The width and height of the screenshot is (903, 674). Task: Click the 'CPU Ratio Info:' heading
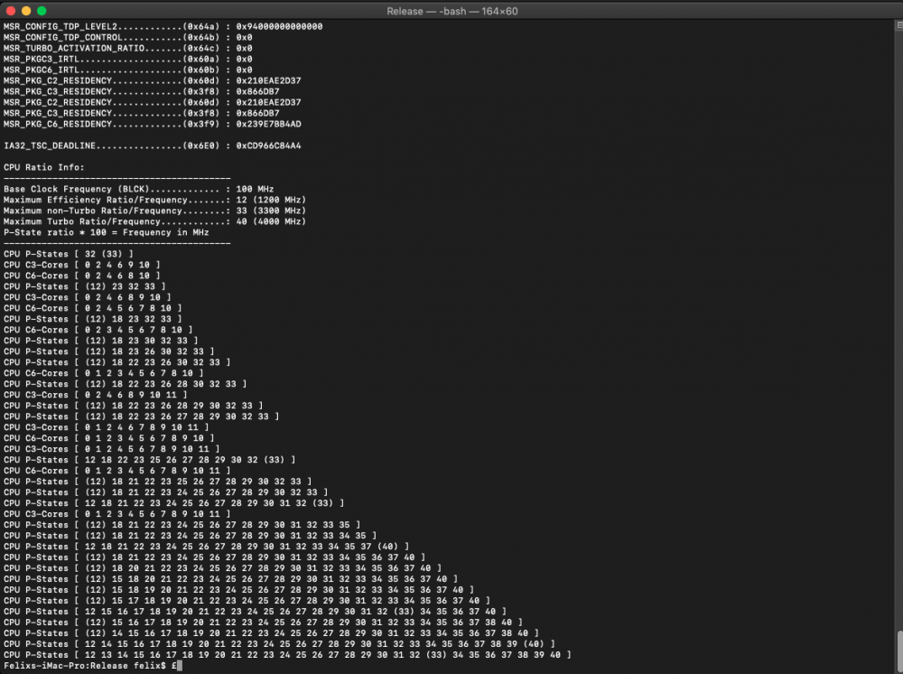[x=43, y=168]
